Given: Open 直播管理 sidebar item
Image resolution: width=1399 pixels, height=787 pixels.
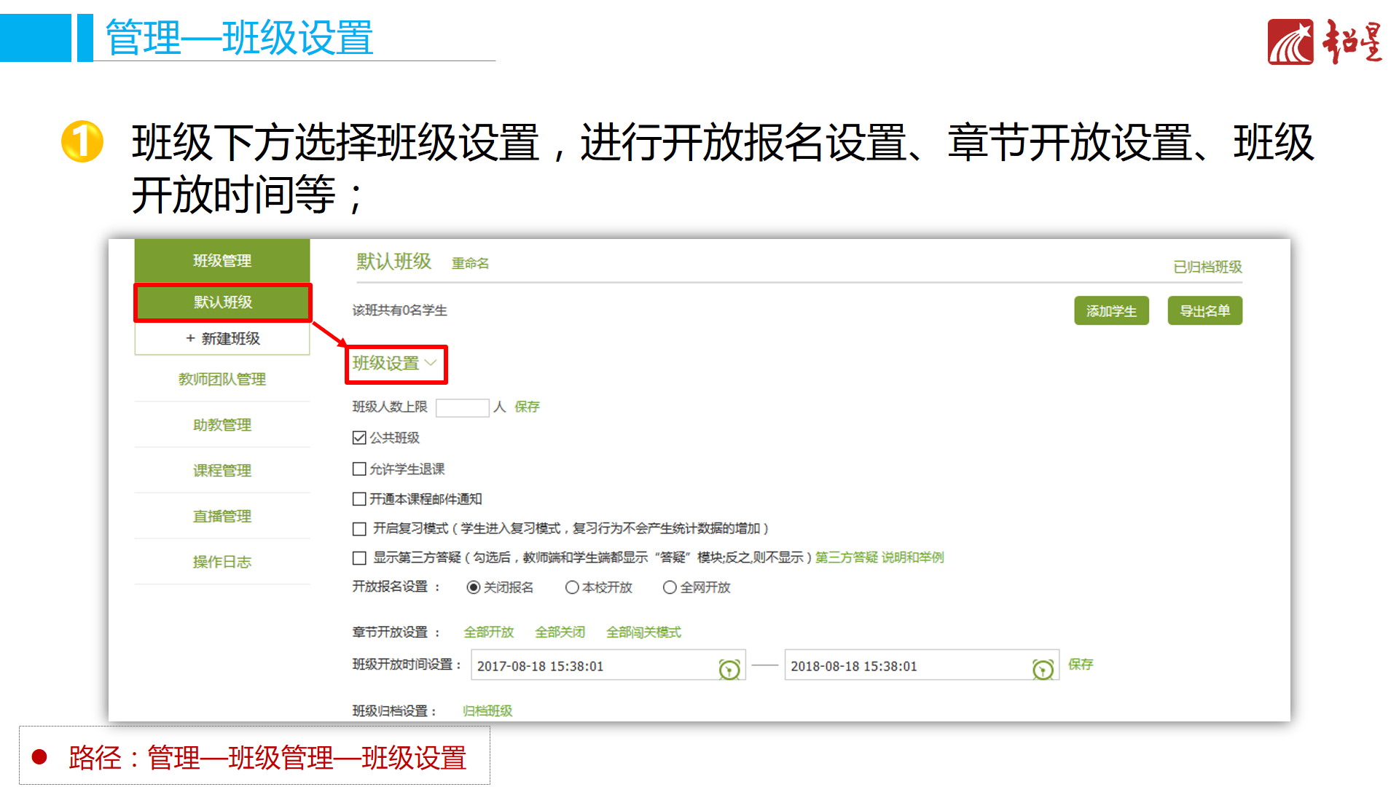Looking at the screenshot, I should pyautogui.click(x=222, y=516).
